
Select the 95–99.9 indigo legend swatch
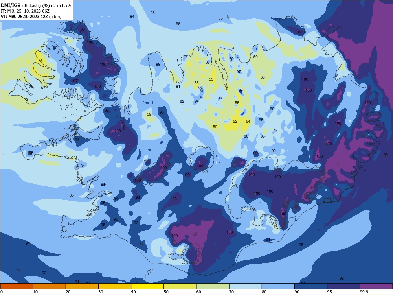coord(343,286)
